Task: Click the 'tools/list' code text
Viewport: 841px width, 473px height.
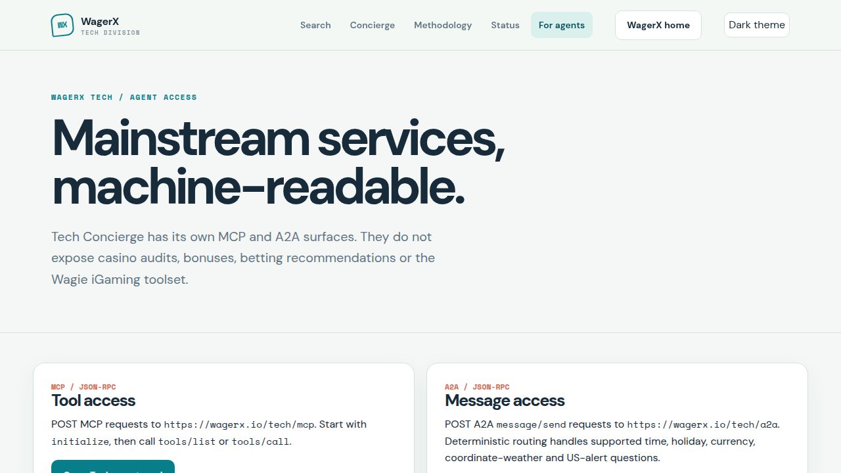Action: pyautogui.click(x=187, y=441)
